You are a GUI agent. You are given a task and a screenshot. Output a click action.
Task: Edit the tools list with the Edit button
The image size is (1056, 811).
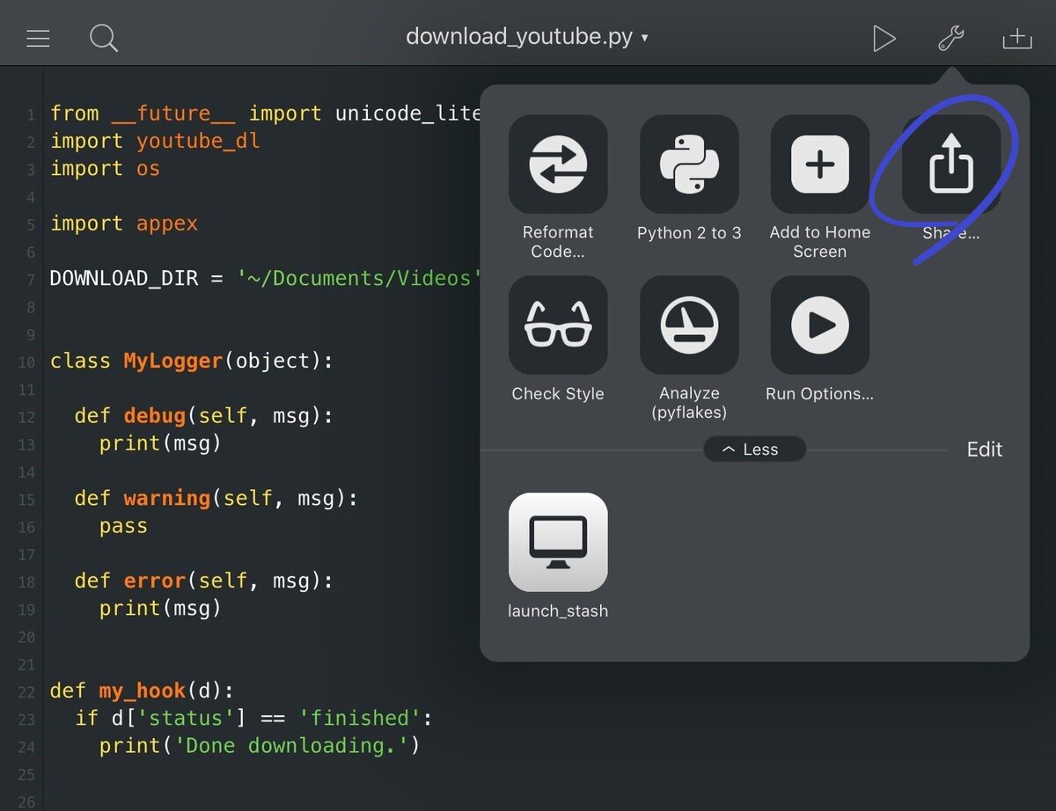coord(984,449)
